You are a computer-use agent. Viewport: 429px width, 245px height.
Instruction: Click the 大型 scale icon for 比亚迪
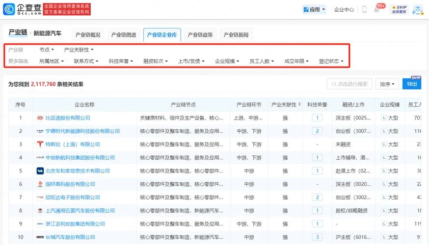(x=384, y=118)
